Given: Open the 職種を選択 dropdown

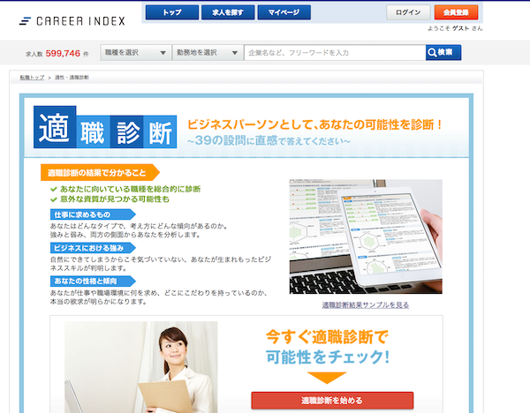Looking at the screenshot, I should tap(136, 53).
